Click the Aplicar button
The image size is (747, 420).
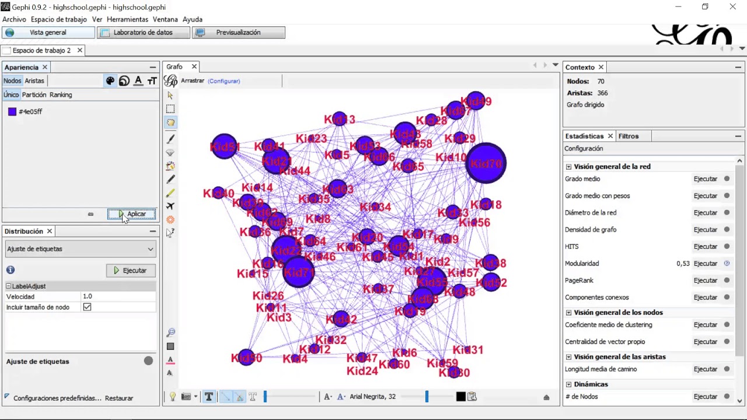(x=131, y=214)
